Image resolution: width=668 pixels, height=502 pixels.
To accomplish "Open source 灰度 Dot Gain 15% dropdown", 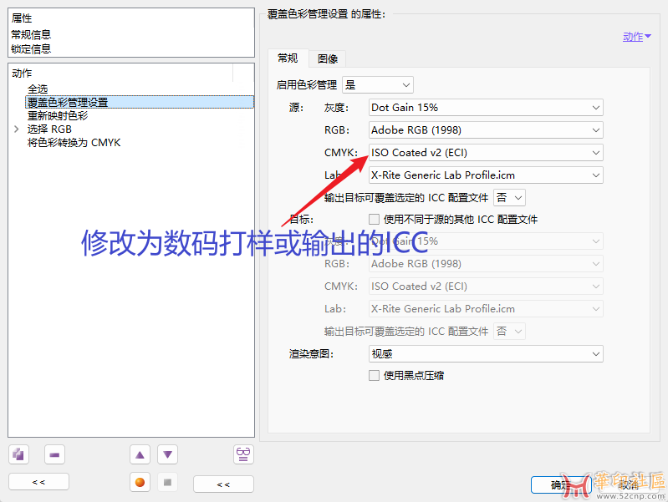I will click(486, 108).
